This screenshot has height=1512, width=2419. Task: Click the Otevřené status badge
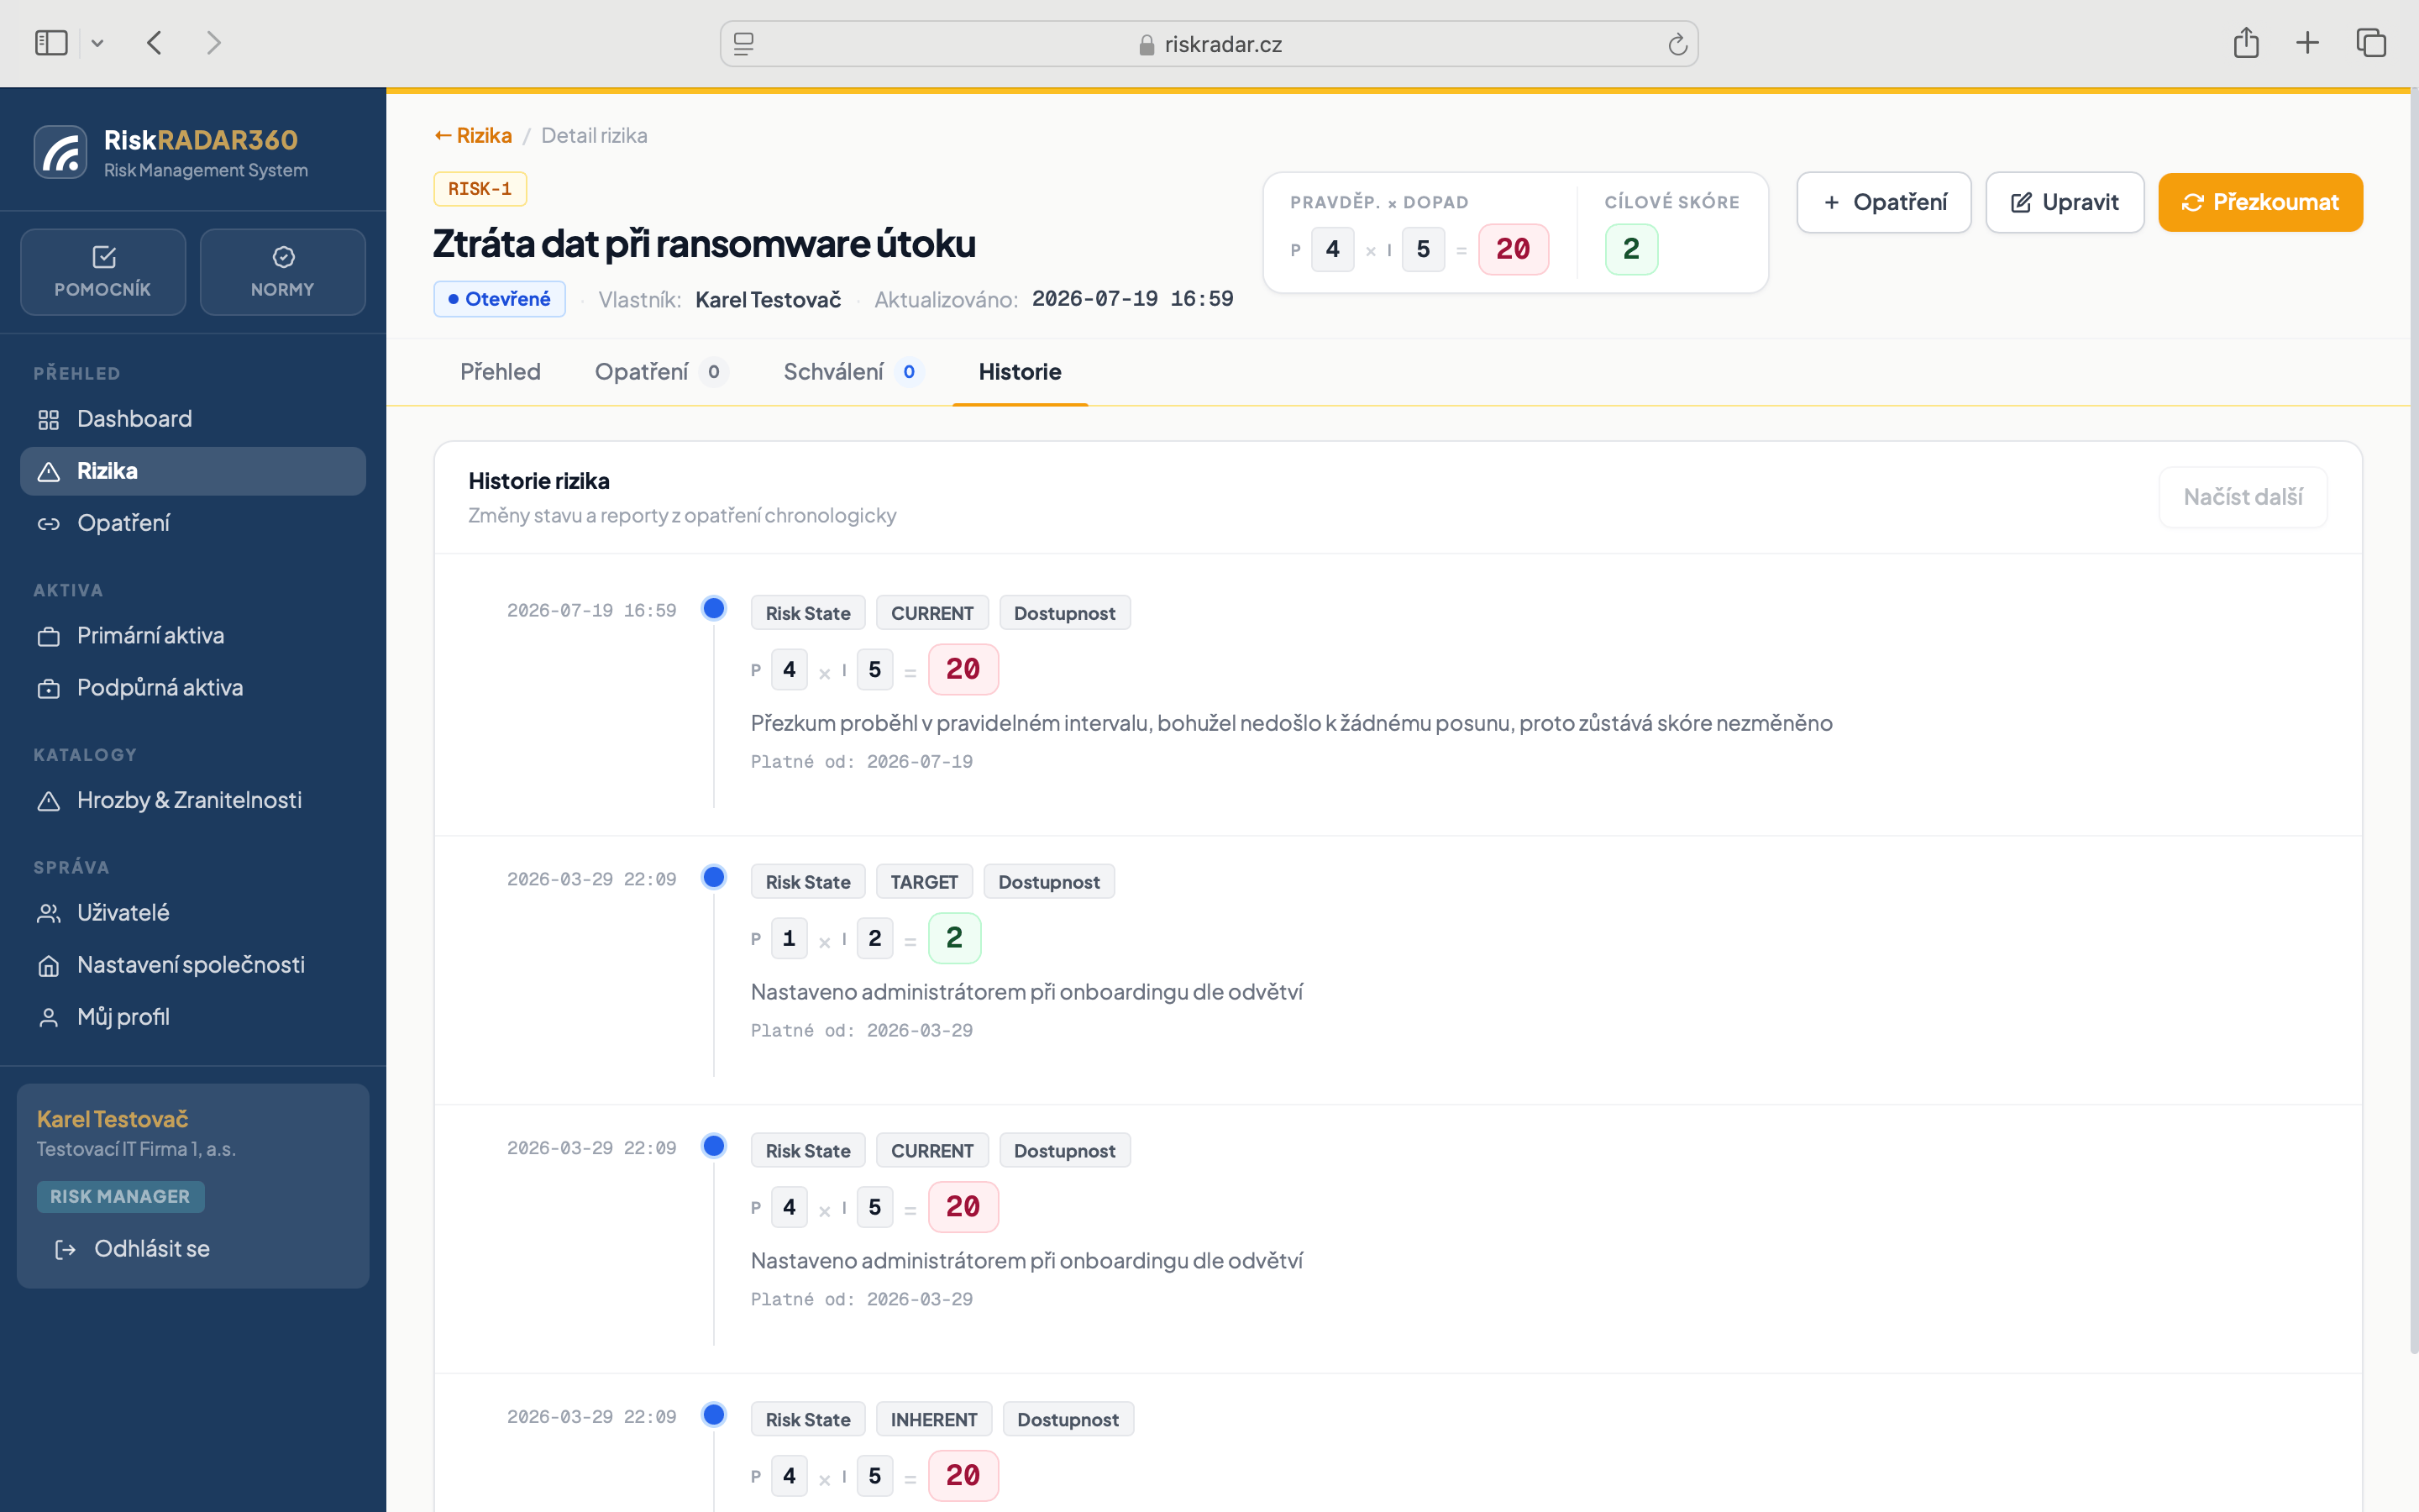click(x=500, y=299)
